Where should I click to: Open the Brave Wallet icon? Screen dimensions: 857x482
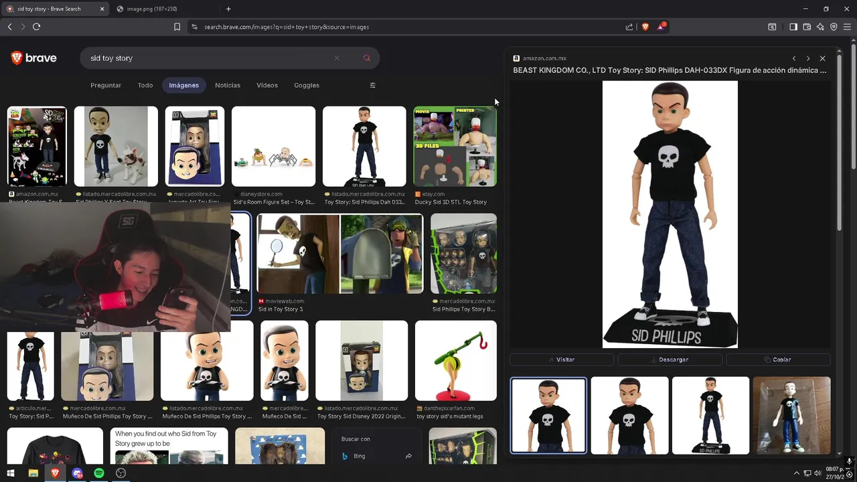click(807, 27)
